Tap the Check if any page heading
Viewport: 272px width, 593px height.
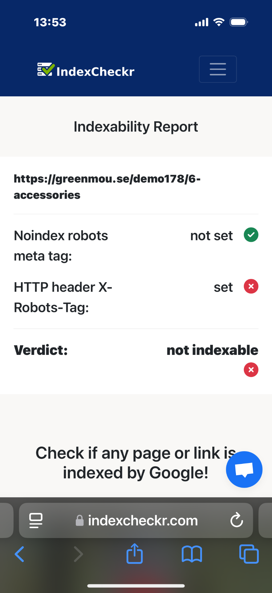(x=136, y=463)
